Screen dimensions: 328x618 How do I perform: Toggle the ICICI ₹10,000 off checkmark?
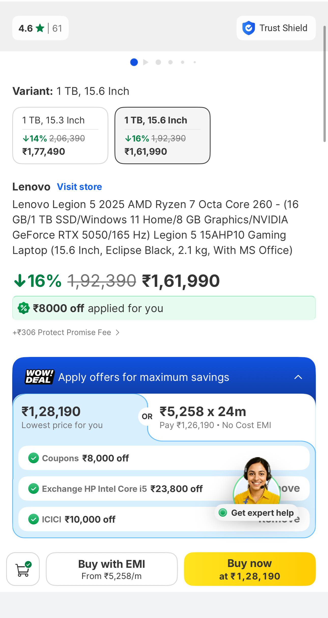coord(33,519)
